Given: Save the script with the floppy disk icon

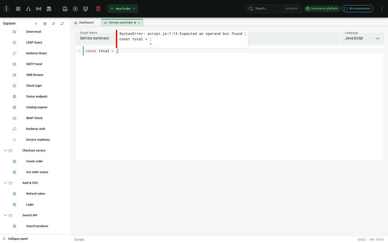Looking at the screenshot, I should pyautogui.click(x=65, y=9).
